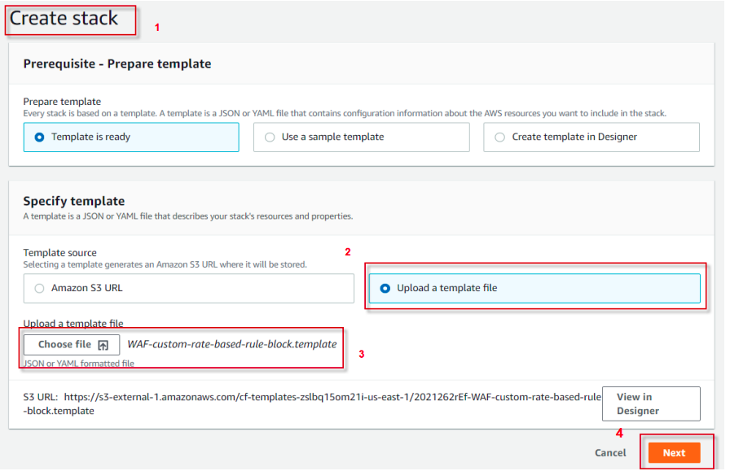Click the Template source label

click(x=60, y=252)
